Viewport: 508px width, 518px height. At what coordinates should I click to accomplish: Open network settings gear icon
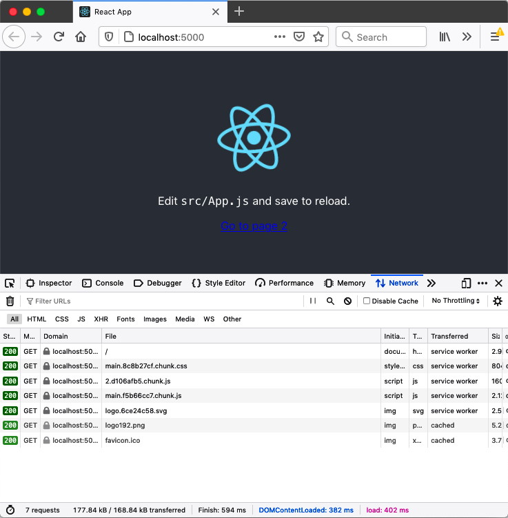coord(497,301)
